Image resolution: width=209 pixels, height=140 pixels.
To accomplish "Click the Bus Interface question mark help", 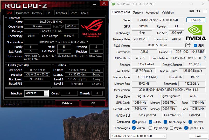I will 205,58.
